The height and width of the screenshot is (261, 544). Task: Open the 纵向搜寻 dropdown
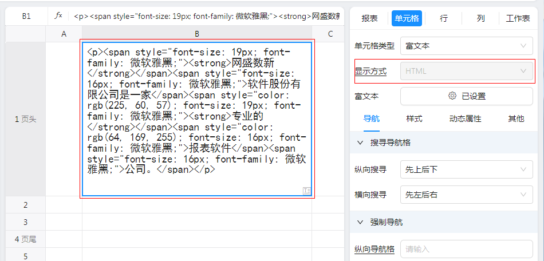click(466, 169)
